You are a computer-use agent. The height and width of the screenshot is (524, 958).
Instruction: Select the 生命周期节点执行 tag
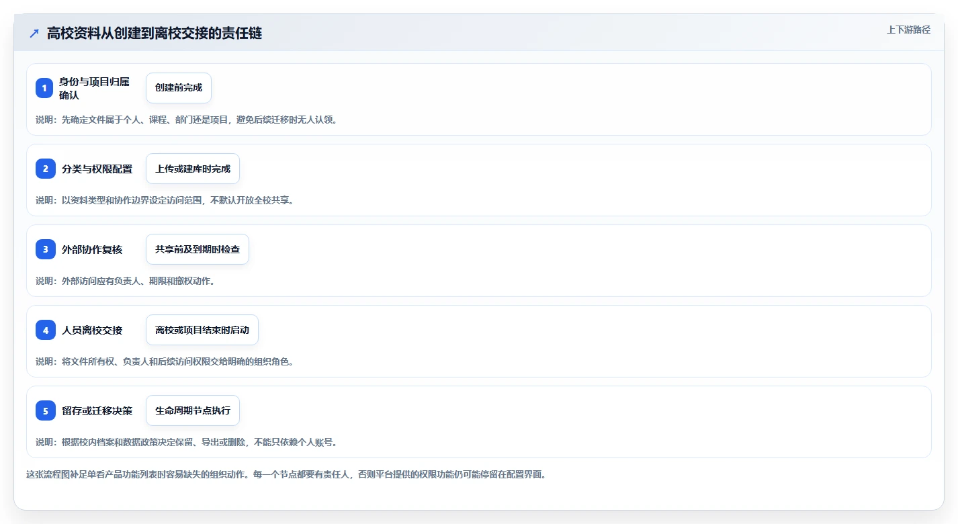pyautogui.click(x=193, y=410)
